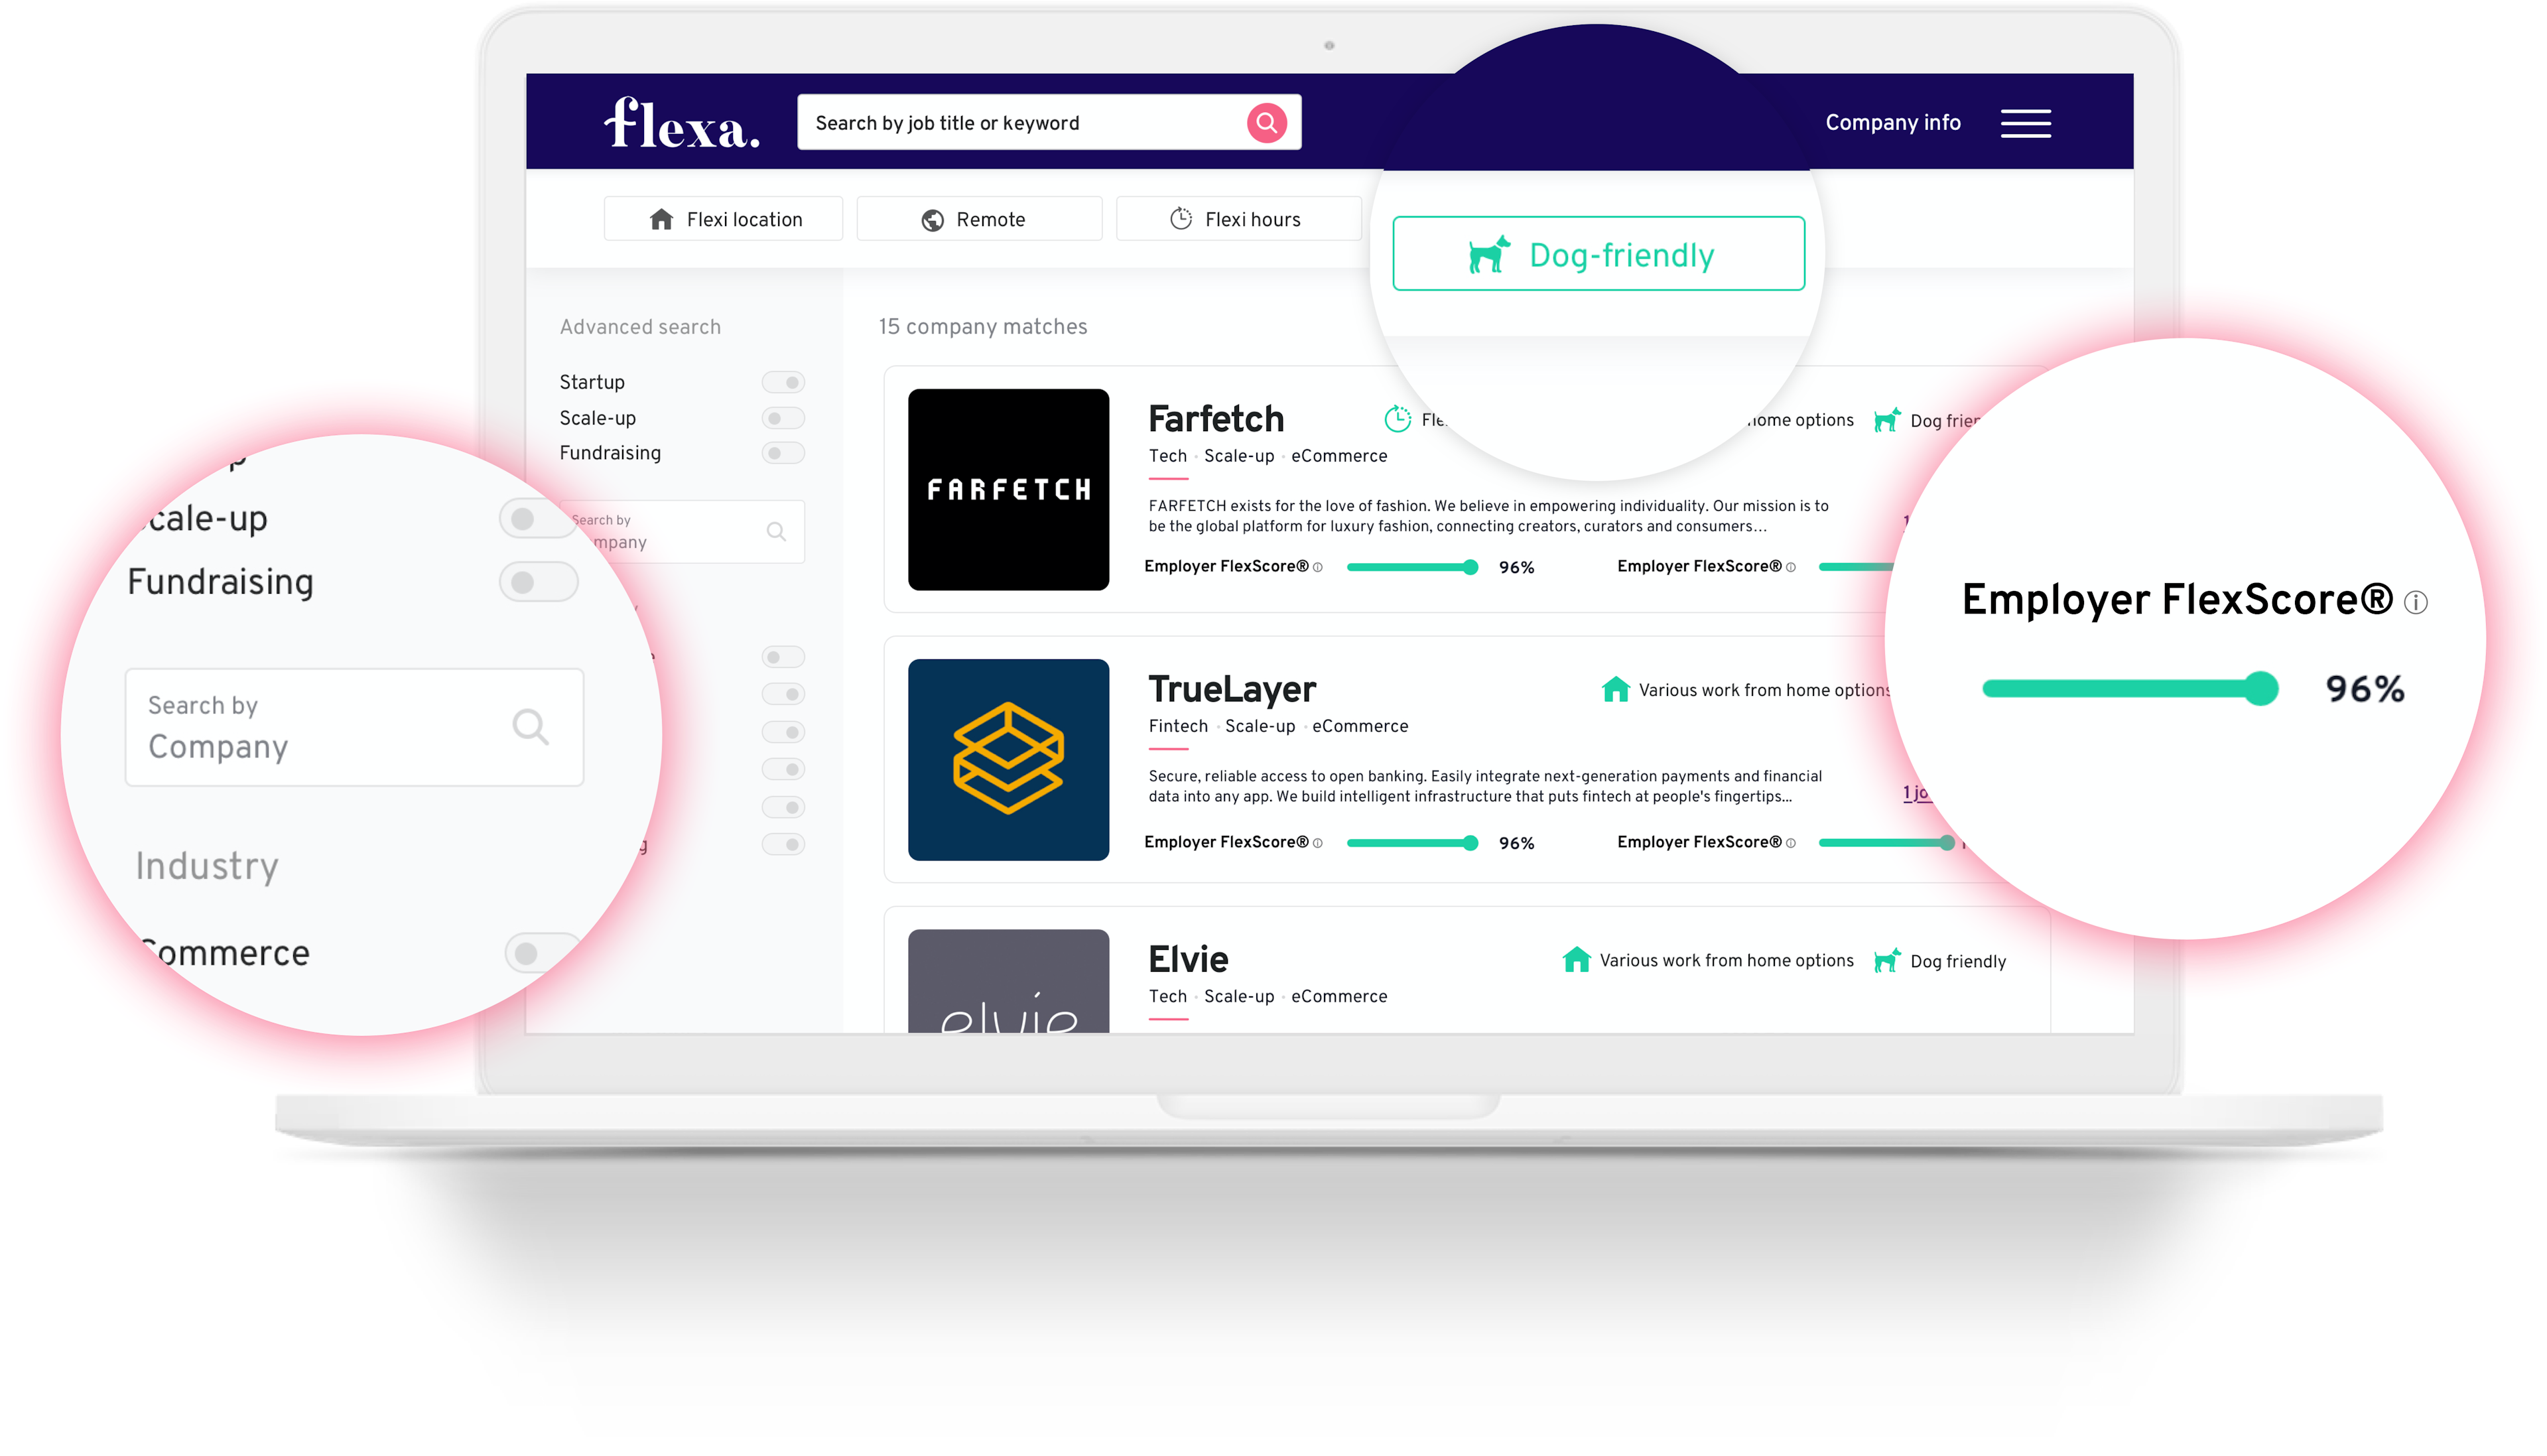Click the Farfetch company thumbnail
The width and height of the screenshot is (2547, 1456).
coord(1008,486)
